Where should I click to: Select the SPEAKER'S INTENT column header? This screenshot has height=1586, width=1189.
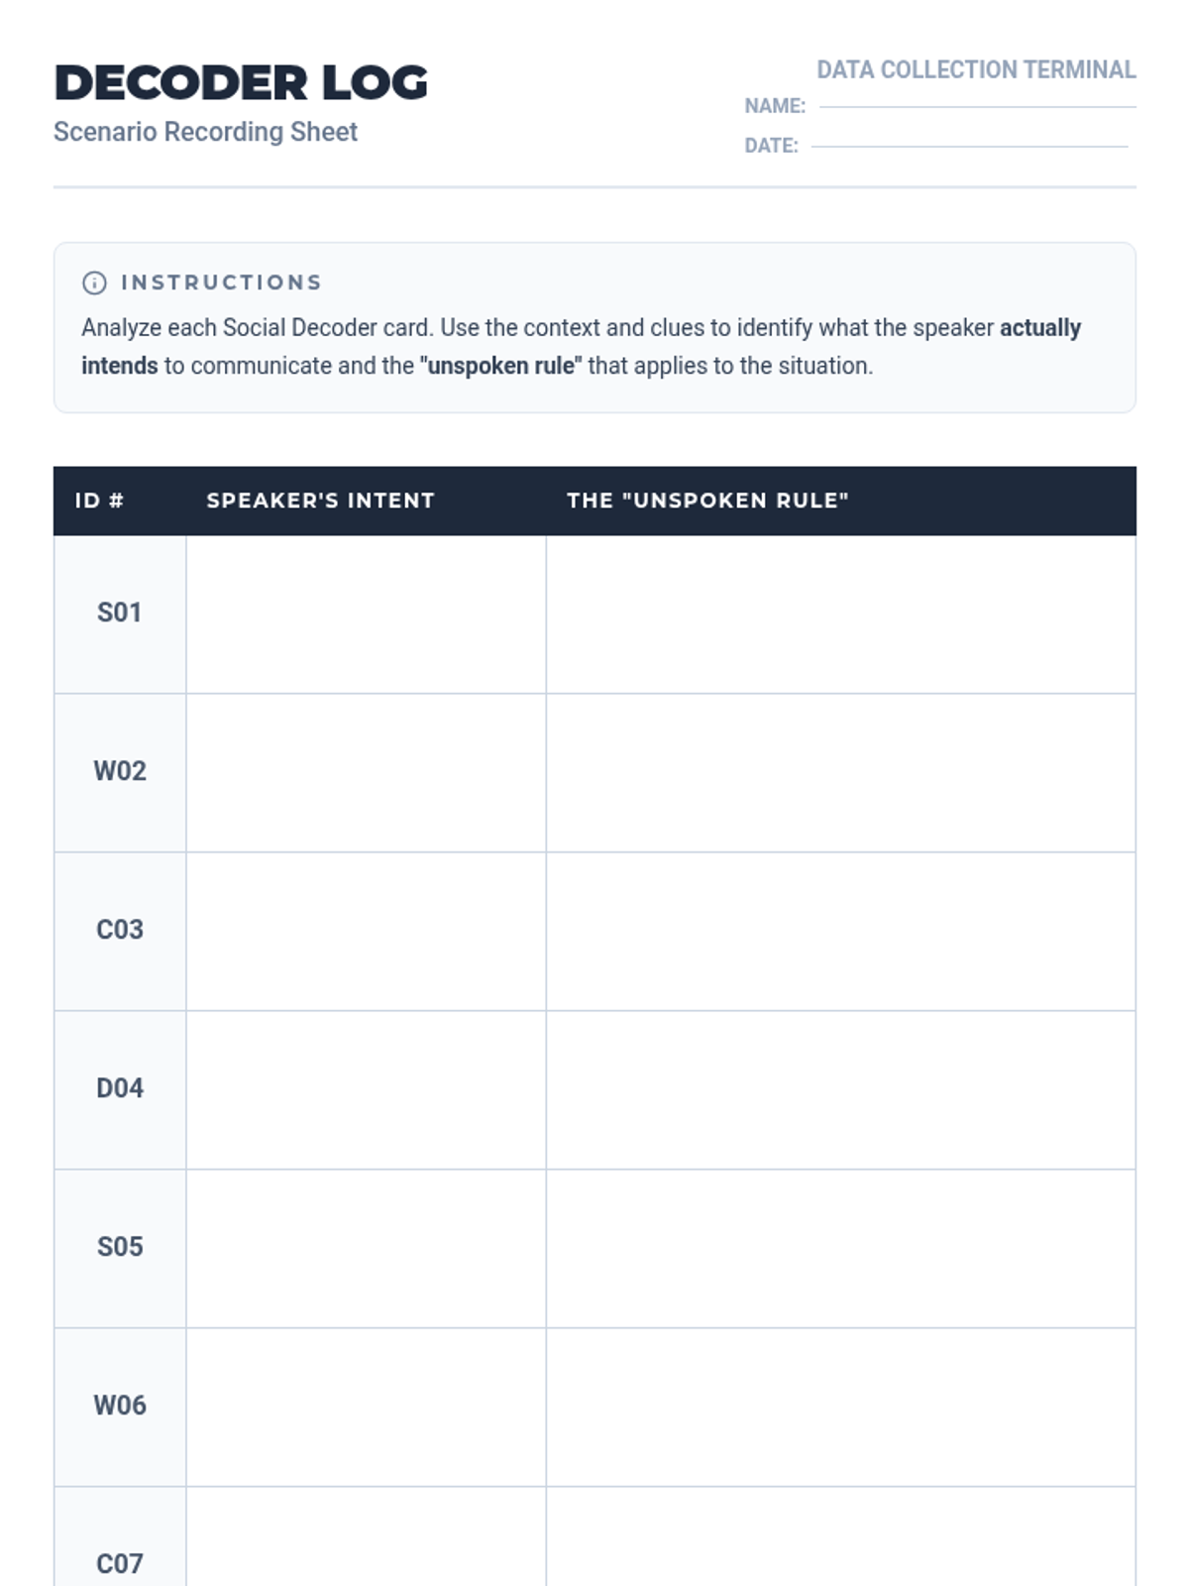pyautogui.click(x=320, y=501)
